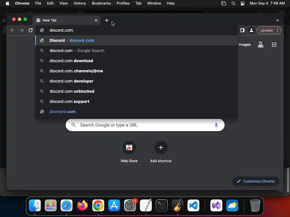Screen dimensions: 290x217
Task: Open the Help menu
Action: 170,3
